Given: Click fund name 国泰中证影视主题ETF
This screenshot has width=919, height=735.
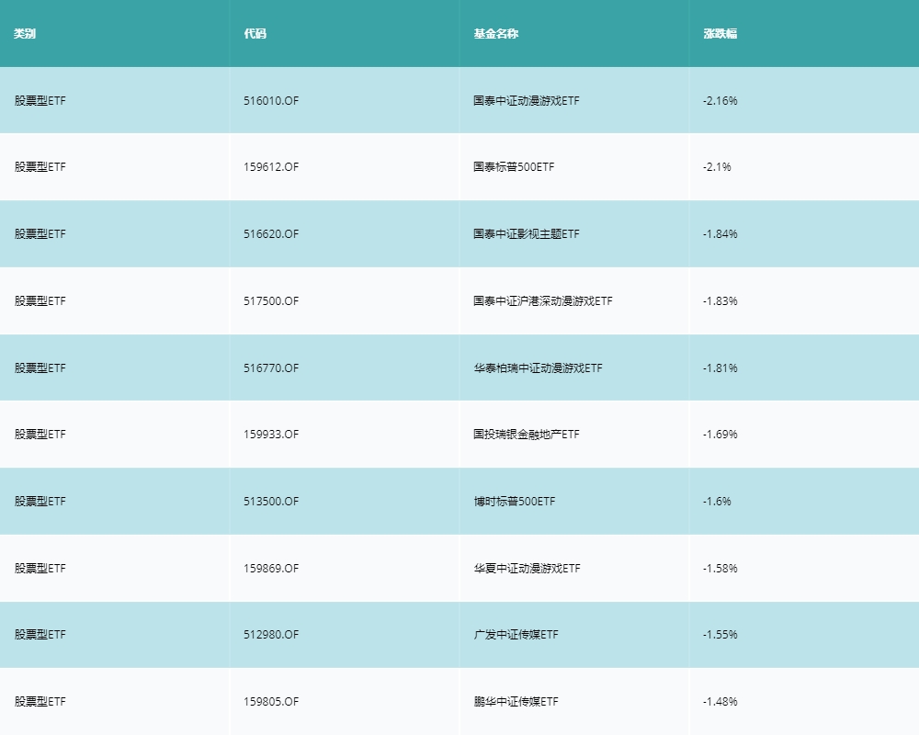Looking at the screenshot, I should click(x=527, y=234).
